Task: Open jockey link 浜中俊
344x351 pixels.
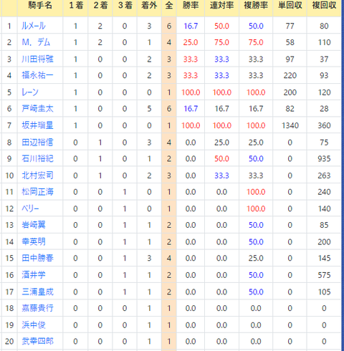Action: pyautogui.click(x=34, y=325)
